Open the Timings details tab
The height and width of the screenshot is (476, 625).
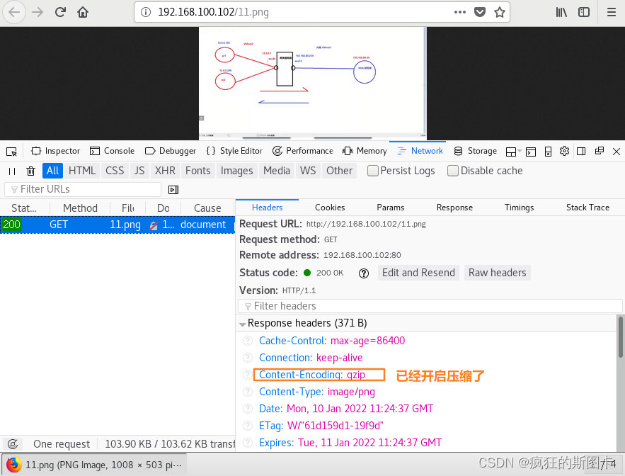click(519, 208)
